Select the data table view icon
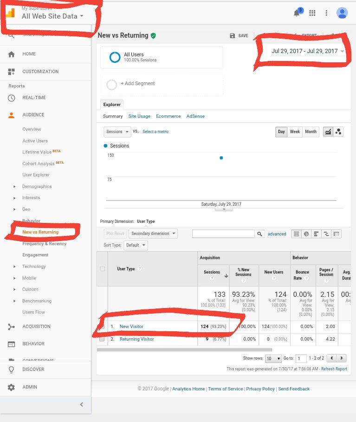This screenshot has width=356, height=422. coord(297,234)
